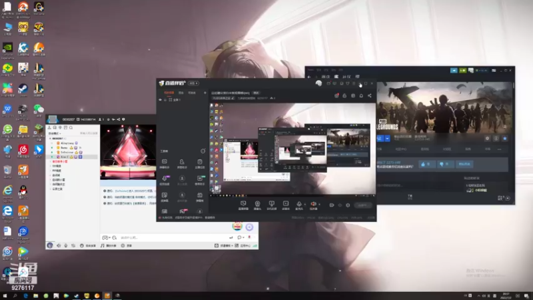Open the gear settings beside the start-live button
Viewport: 533px width, 300px height.
(x=348, y=205)
